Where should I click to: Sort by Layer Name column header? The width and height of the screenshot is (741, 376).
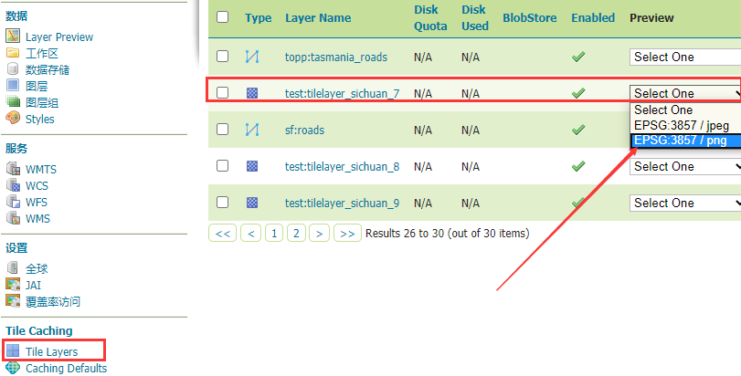point(318,18)
